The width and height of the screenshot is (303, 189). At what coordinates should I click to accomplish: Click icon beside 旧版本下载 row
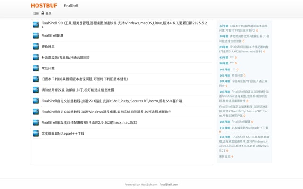pos(36,79)
